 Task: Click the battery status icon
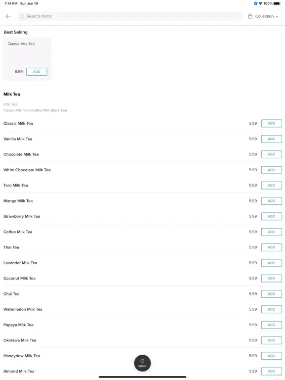[277, 3]
